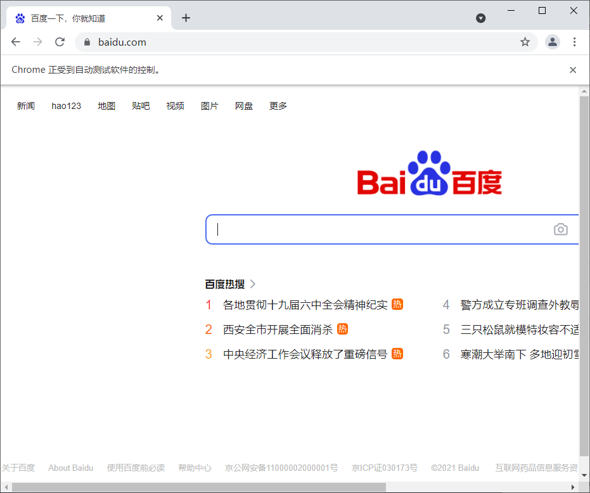Reload the page with the refresh icon

[60, 42]
